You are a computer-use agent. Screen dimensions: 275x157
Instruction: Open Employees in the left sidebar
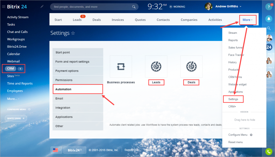pos(15,91)
